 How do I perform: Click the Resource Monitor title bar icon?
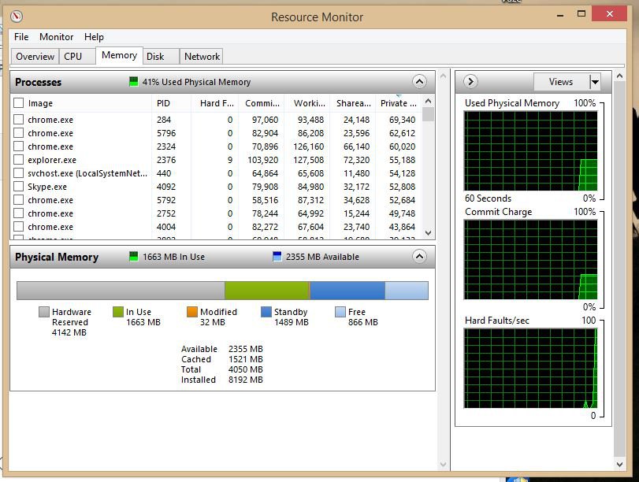tap(17, 17)
